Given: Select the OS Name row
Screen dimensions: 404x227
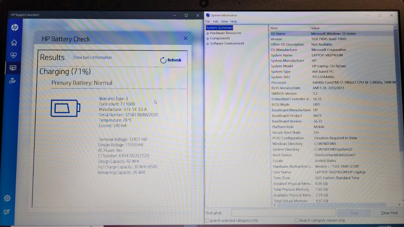Looking at the screenshot, I should pos(331,34).
